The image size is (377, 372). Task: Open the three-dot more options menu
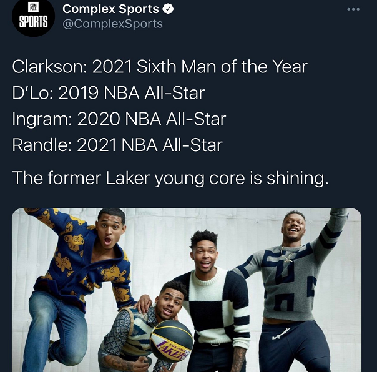[x=353, y=9]
